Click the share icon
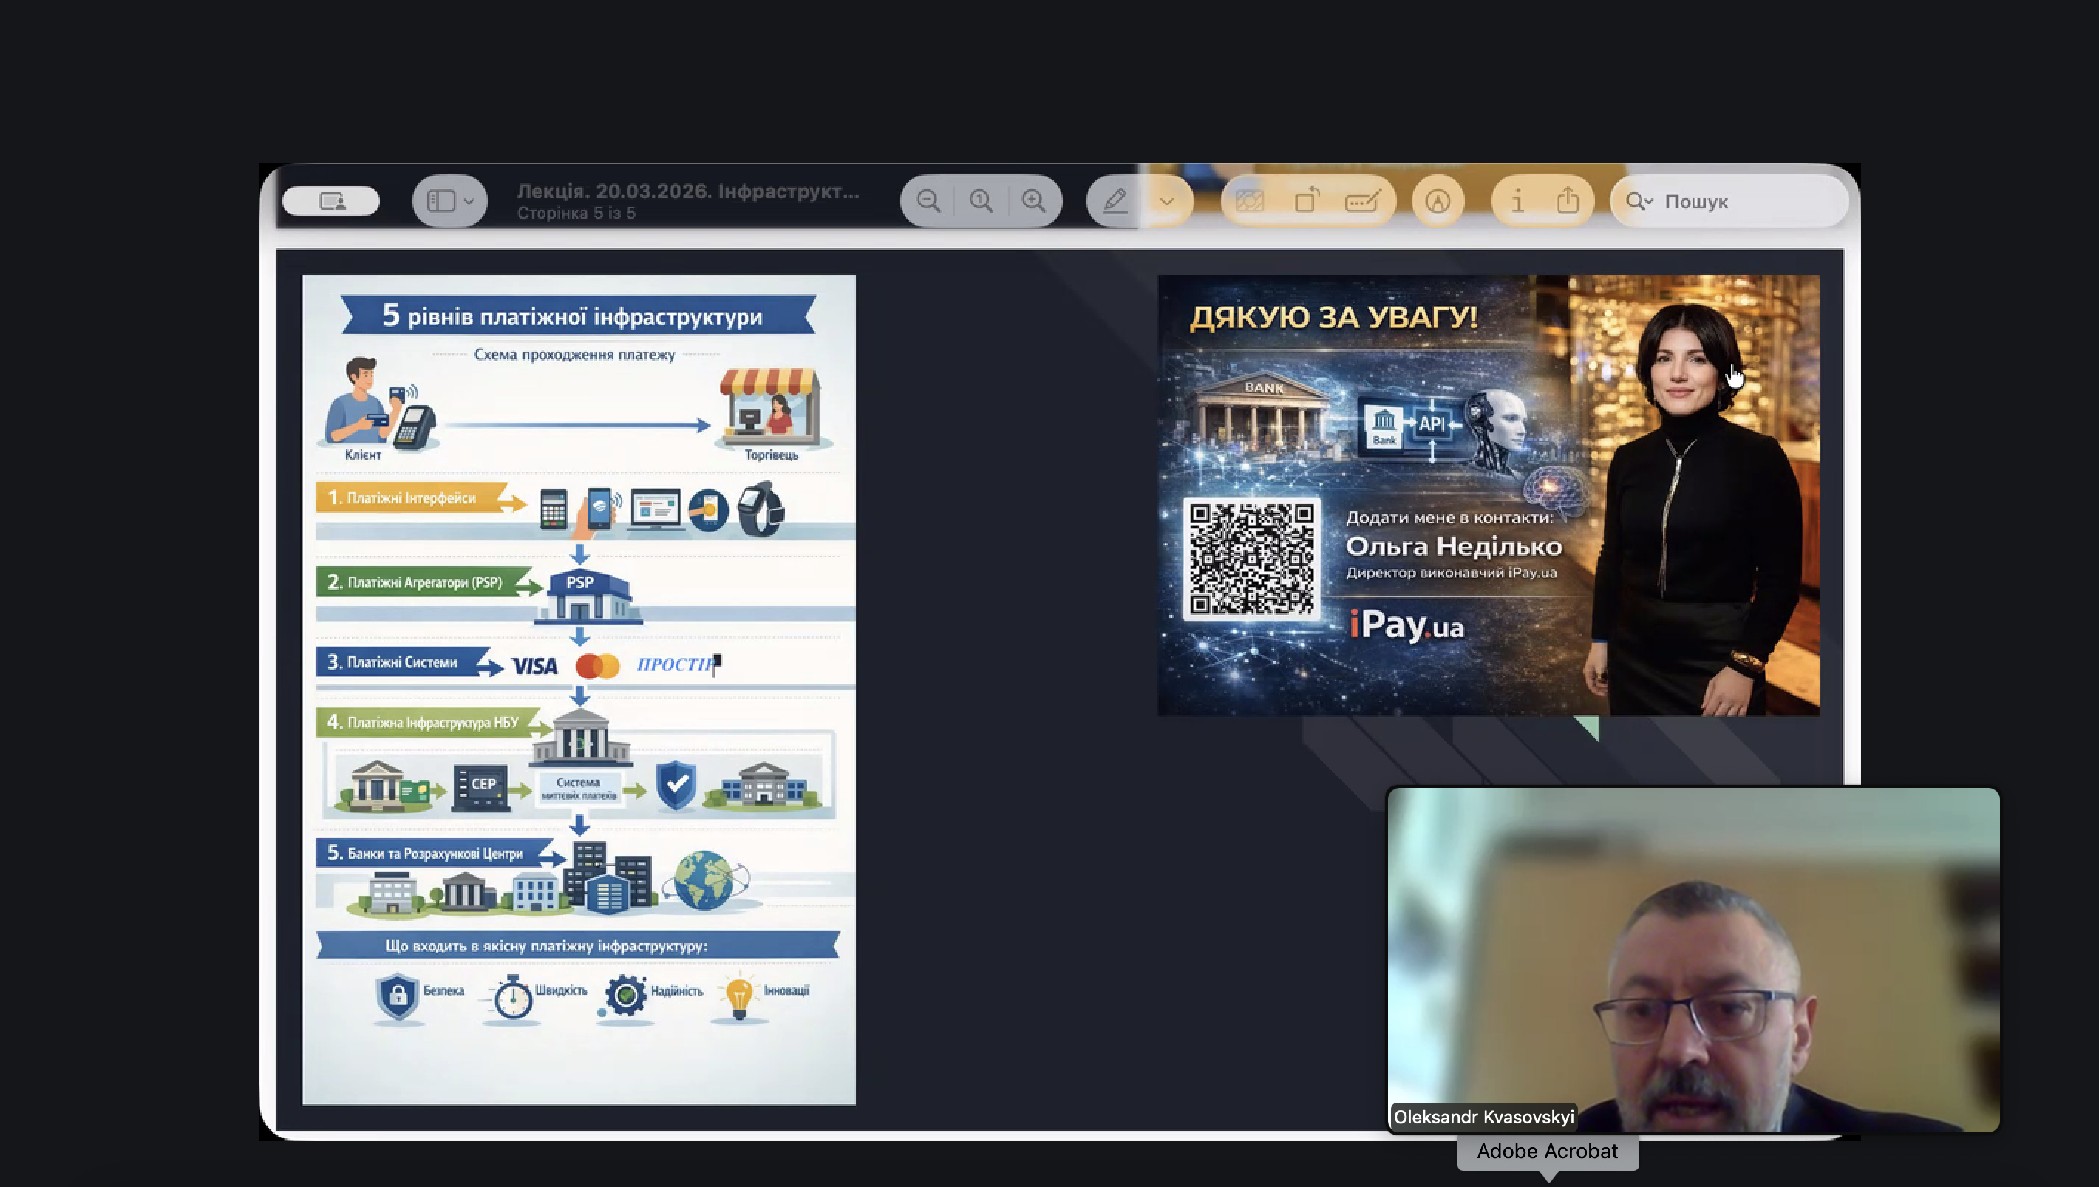The image size is (2099, 1187). click(1568, 200)
